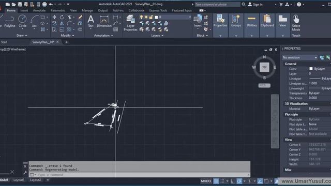Click the Plot printer icon in quick access toolbar
The image size is (331, 186).
tap(44, 4)
